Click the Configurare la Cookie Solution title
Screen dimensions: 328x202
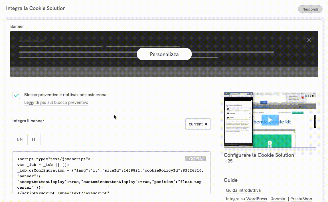click(x=259, y=155)
